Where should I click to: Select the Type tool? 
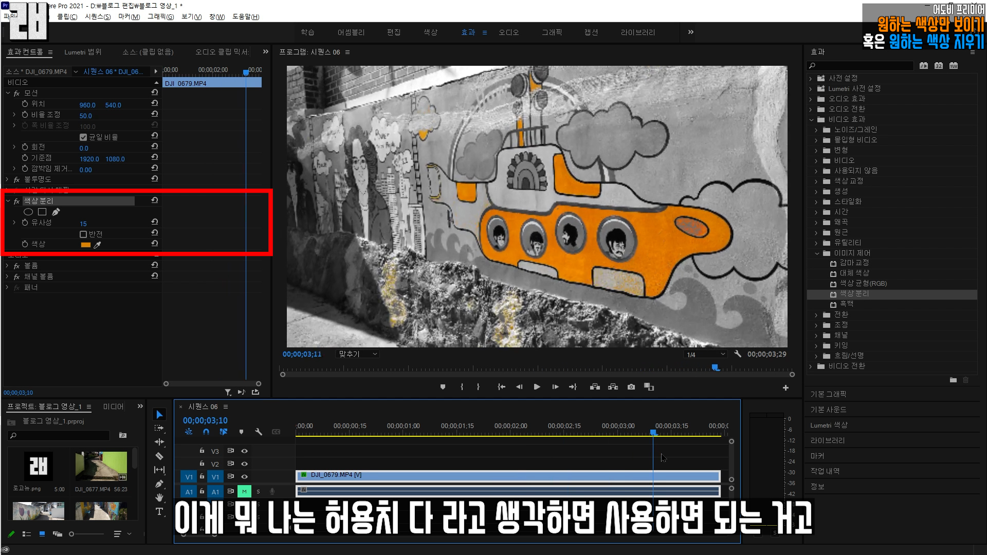click(159, 511)
